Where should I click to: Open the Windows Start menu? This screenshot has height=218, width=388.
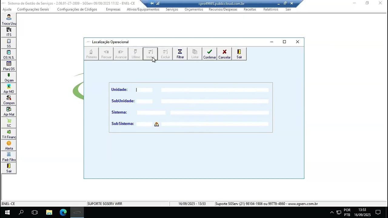7,212
